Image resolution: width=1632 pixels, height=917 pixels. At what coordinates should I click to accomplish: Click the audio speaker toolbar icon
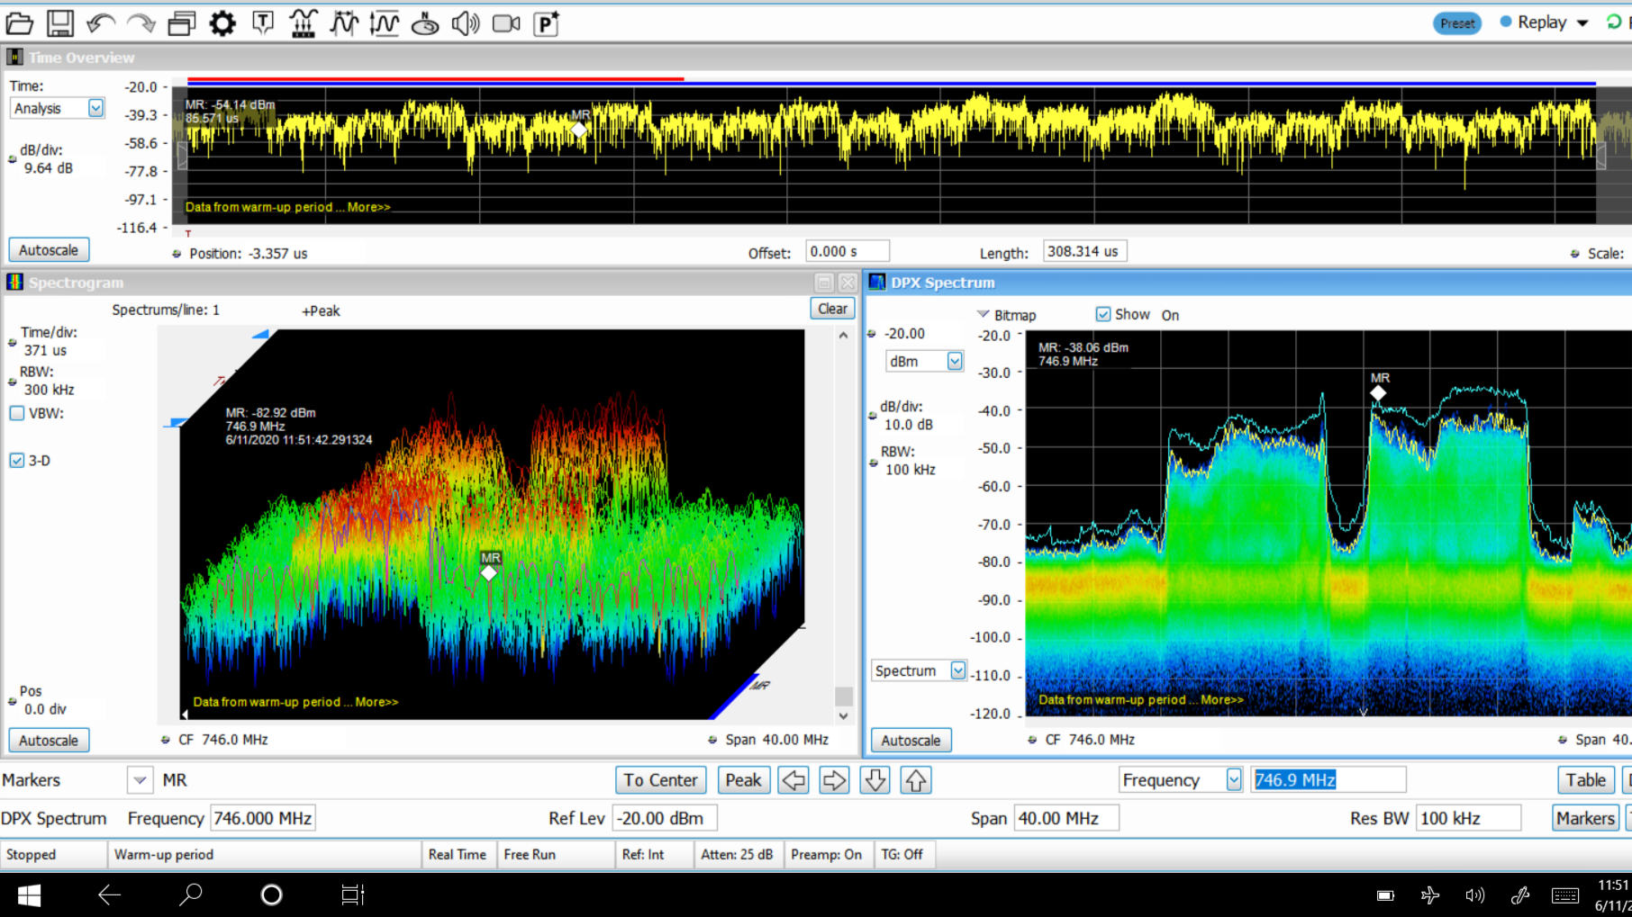465,23
